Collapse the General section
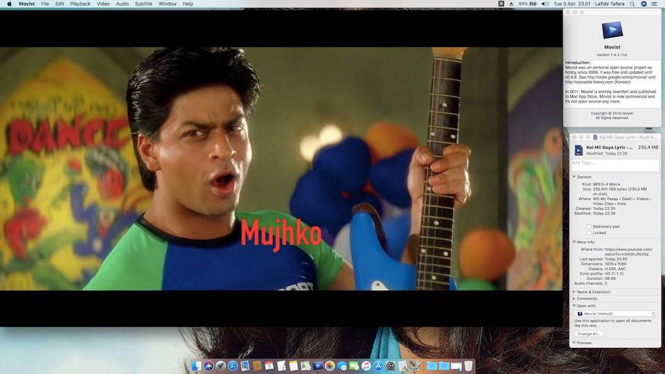 point(574,177)
